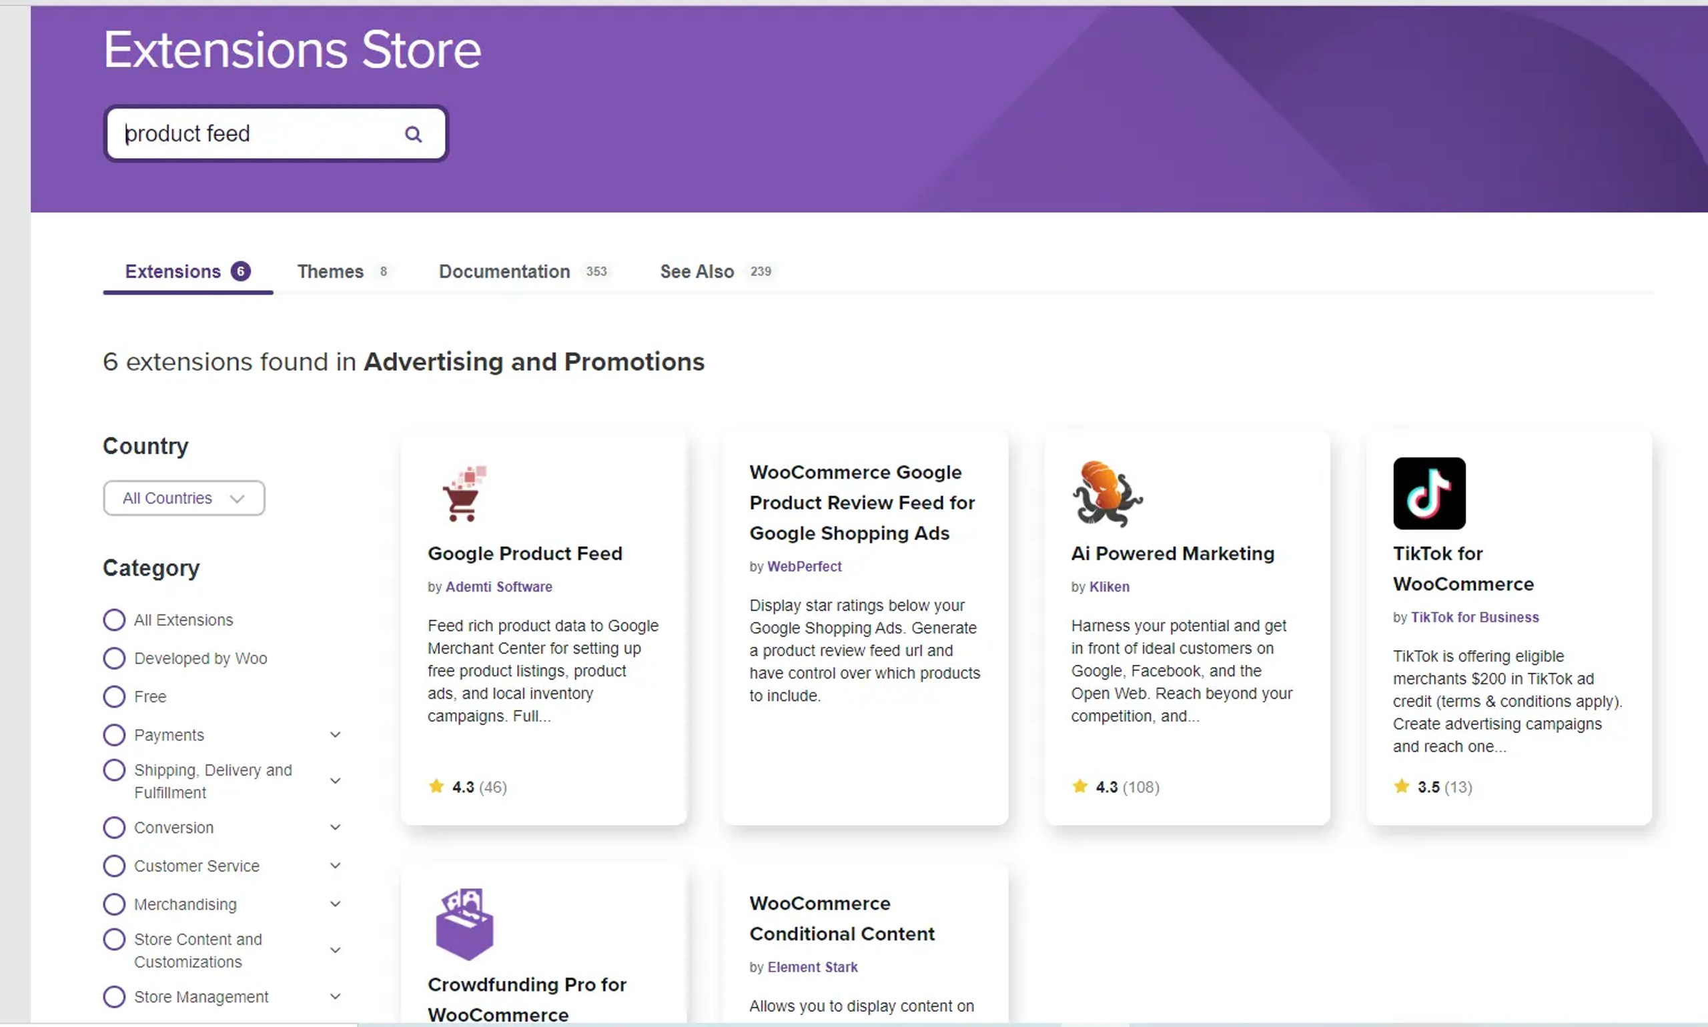This screenshot has height=1027, width=1708.
Task: Click the star rating on Ai Powered Marketing
Action: point(1080,787)
